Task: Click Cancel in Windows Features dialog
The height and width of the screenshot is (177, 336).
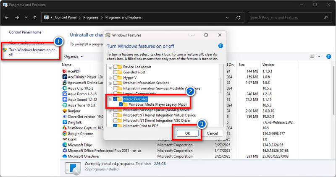Action: click(212, 133)
